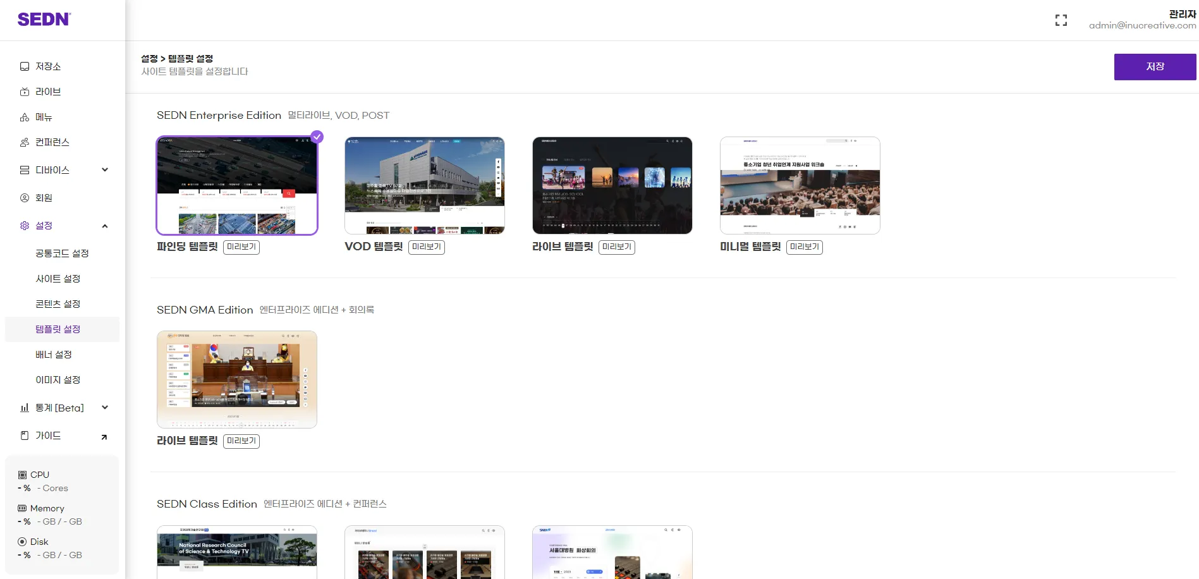Image resolution: width=1199 pixels, height=579 pixels.
Task: Open the 가이드 external link arrow
Action: click(x=104, y=437)
